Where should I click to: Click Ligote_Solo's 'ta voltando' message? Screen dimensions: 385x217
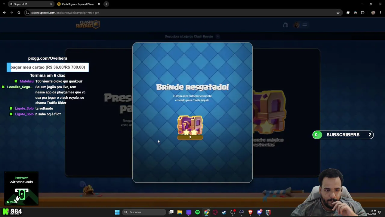pos(44,108)
